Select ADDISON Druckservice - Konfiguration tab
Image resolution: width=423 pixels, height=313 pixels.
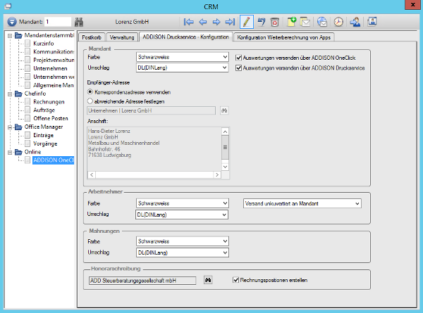[185, 37]
